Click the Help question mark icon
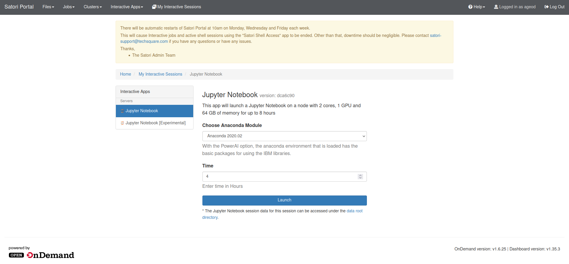 click(x=470, y=7)
